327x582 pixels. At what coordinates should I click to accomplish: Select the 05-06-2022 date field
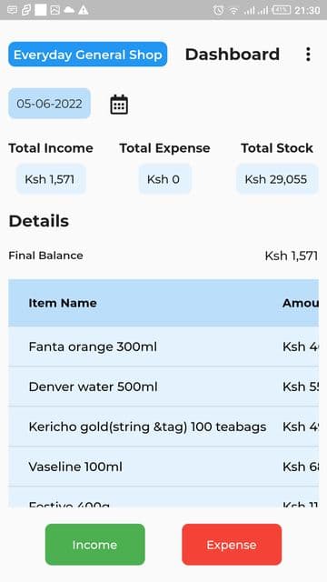click(x=49, y=104)
